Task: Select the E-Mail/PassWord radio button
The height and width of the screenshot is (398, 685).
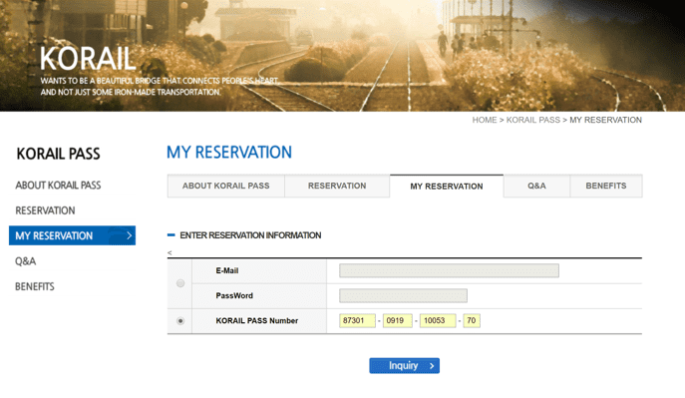Action: pos(180,283)
